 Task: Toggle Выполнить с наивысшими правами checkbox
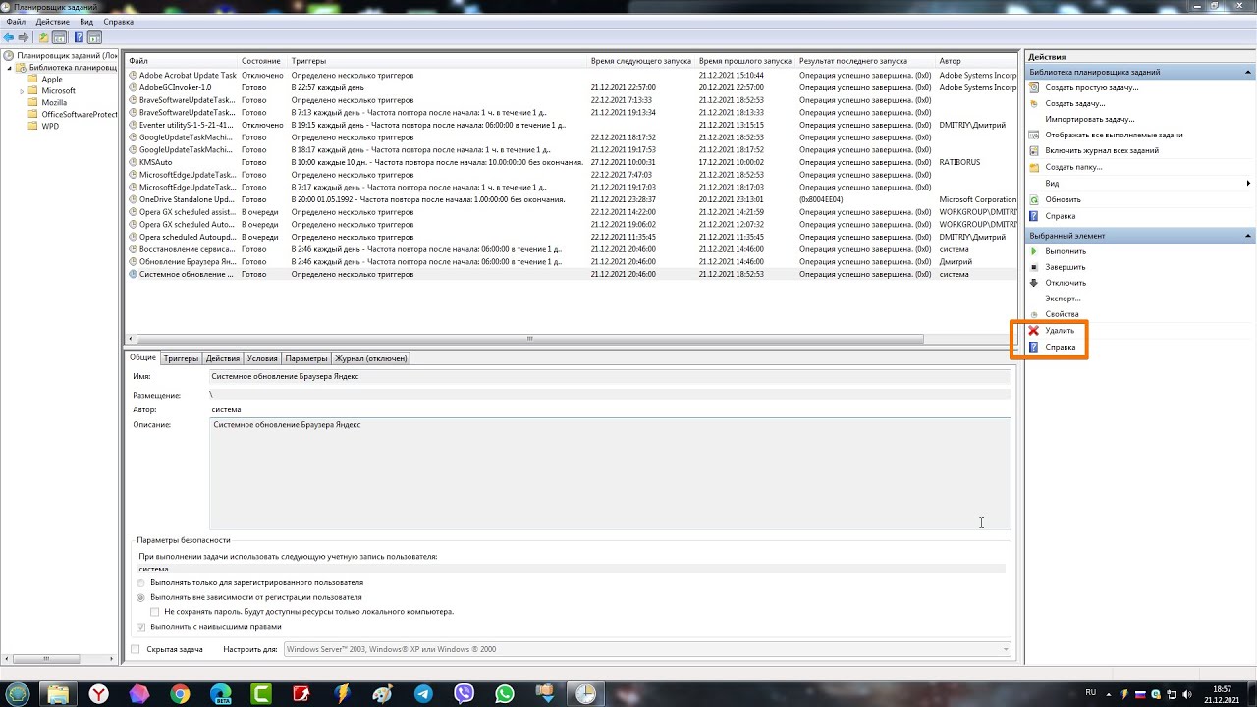141,626
